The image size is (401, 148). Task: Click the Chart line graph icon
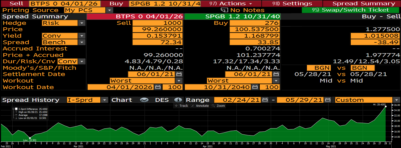tap(144, 100)
